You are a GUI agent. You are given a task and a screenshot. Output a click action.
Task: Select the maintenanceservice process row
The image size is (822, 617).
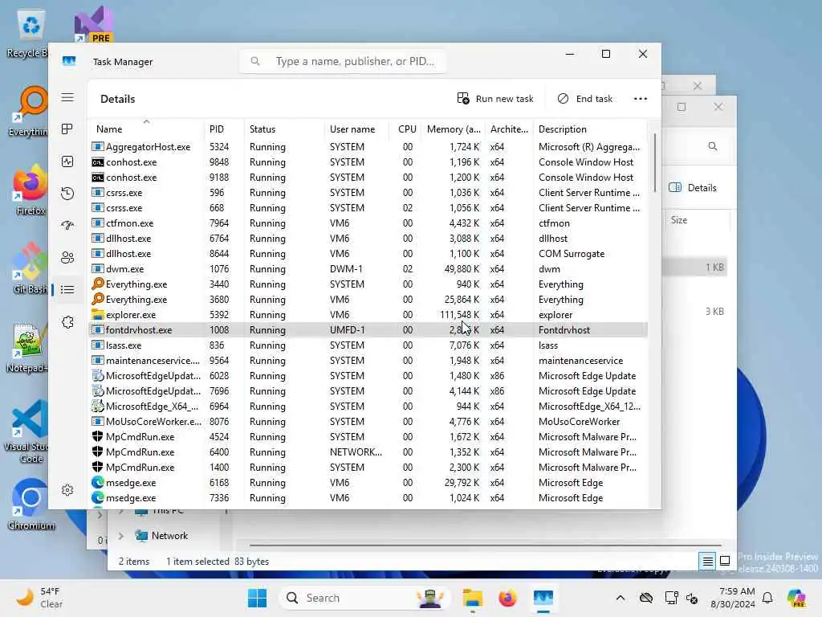368,361
